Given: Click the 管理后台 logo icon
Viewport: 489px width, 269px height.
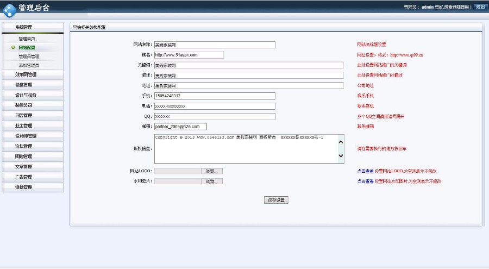Looking at the screenshot, I should point(8,9).
